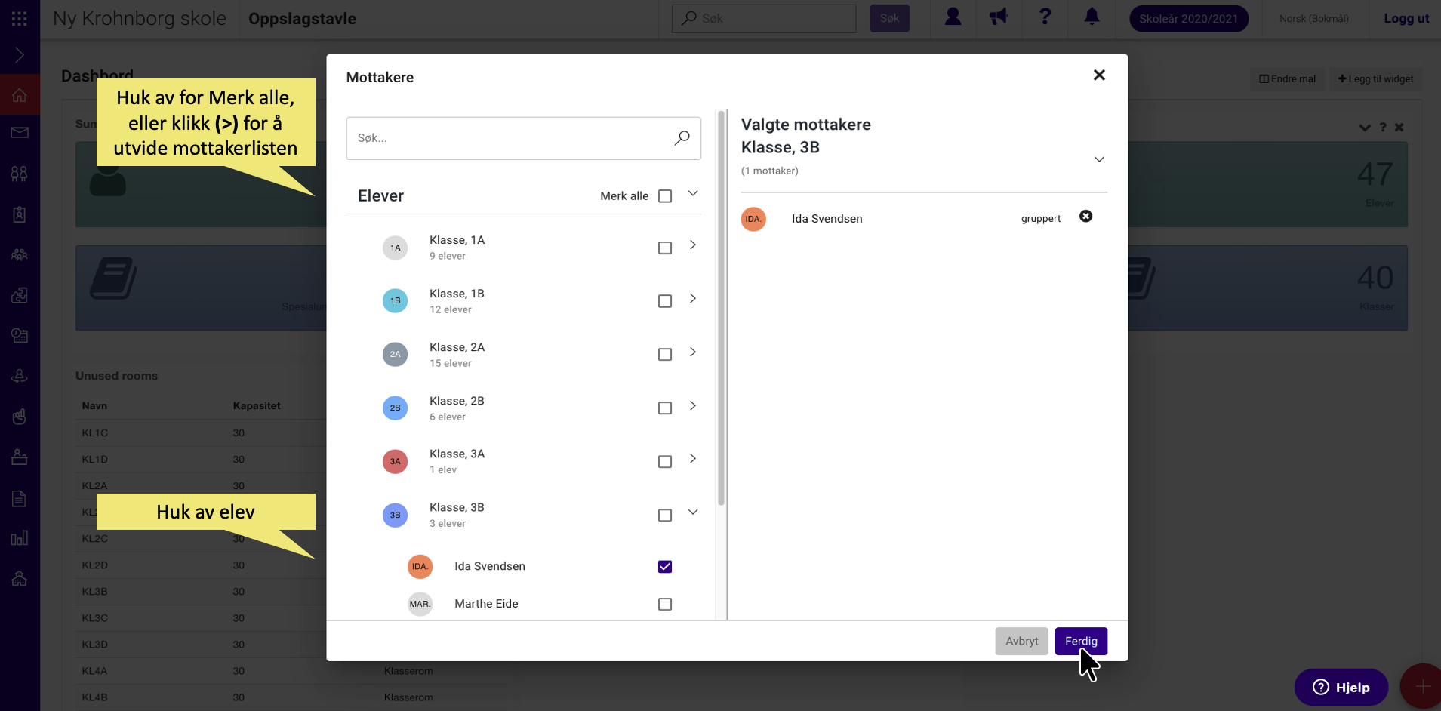Screen dimensions: 1441x711
Task: Open the notifications bell icon
Action: (1092, 17)
